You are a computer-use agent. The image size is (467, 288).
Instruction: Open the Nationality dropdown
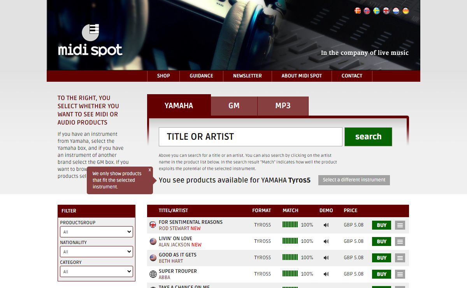[x=97, y=252]
